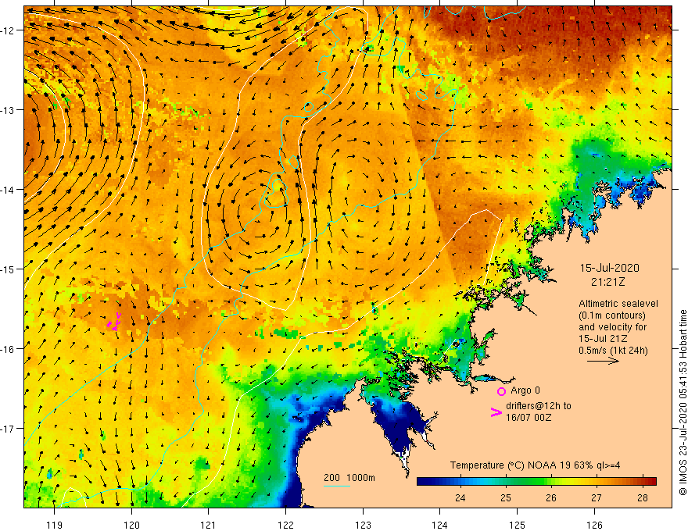This screenshot has width=688, height=531.
Task: Click the '200 1000m' depth label
Action: pos(349,478)
